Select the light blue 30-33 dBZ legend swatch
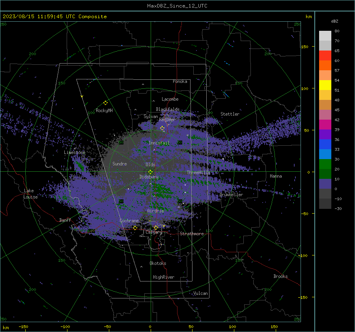Viewport: 355px width, 332px height. point(325,154)
